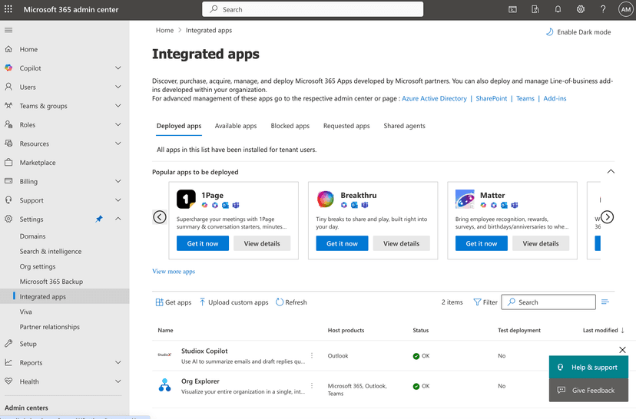Image resolution: width=636 pixels, height=419 pixels.
Task: Expand the Health nav section
Action: (118, 381)
